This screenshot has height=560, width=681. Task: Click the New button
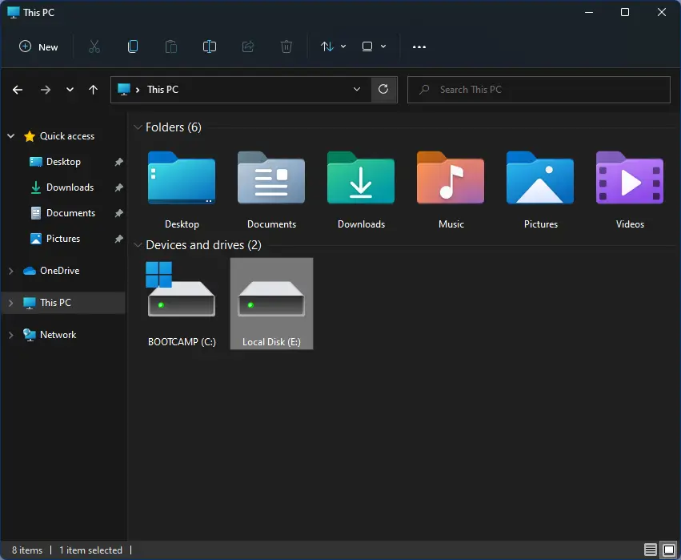coord(38,47)
